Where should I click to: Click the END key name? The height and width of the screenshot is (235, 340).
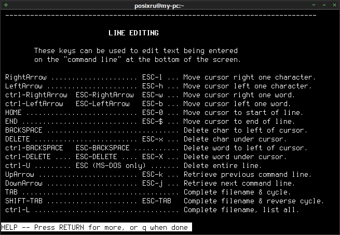pos(11,122)
